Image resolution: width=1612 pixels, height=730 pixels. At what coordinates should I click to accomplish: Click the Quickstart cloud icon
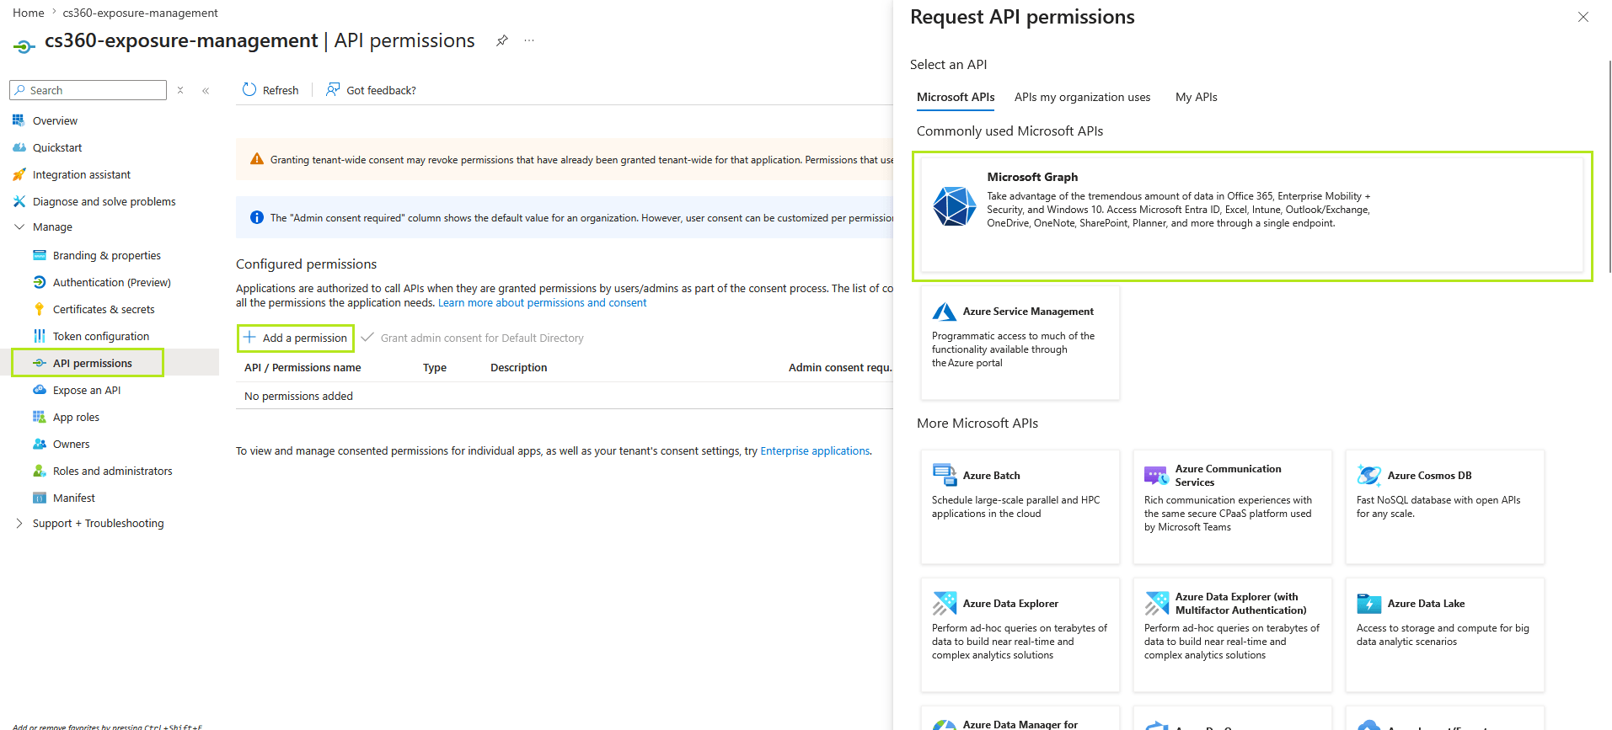coord(19,147)
